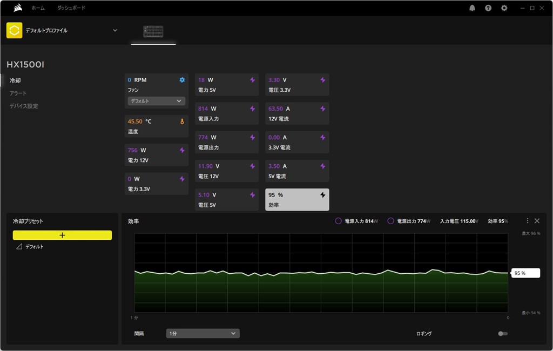The height and width of the screenshot is (351, 553).
Task: Select the 温度 45.50 °C card
Action: click(156, 126)
